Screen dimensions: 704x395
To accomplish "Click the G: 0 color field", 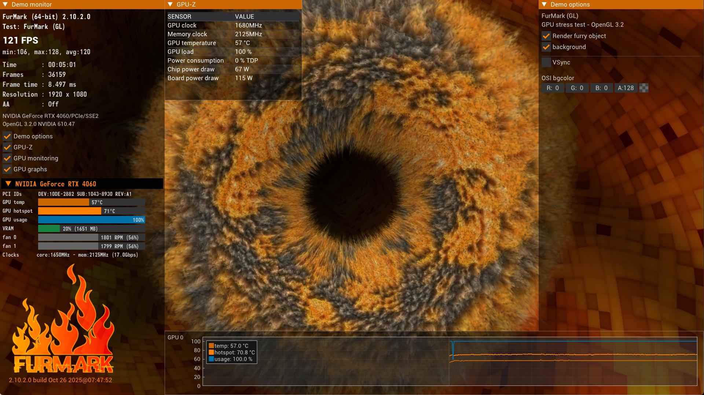I will click(x=577, y=88).
